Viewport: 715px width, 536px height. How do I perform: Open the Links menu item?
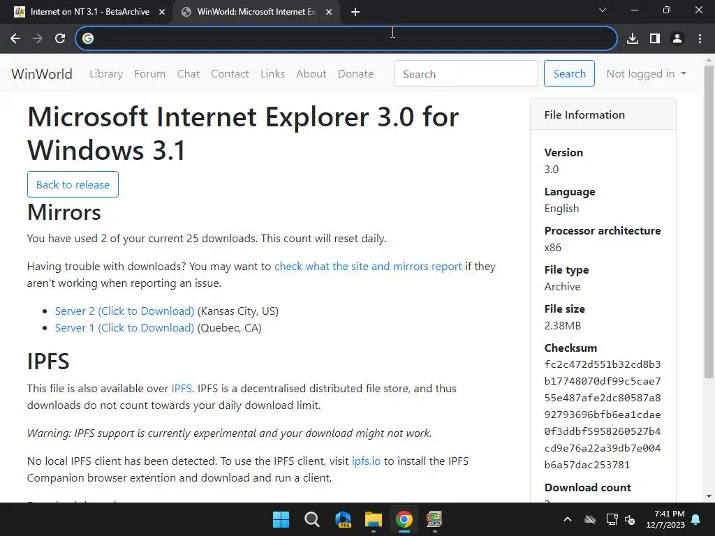click(273, 74)
